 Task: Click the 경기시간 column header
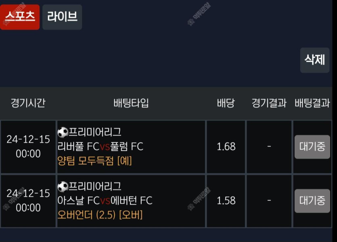[x=28, y=103]
